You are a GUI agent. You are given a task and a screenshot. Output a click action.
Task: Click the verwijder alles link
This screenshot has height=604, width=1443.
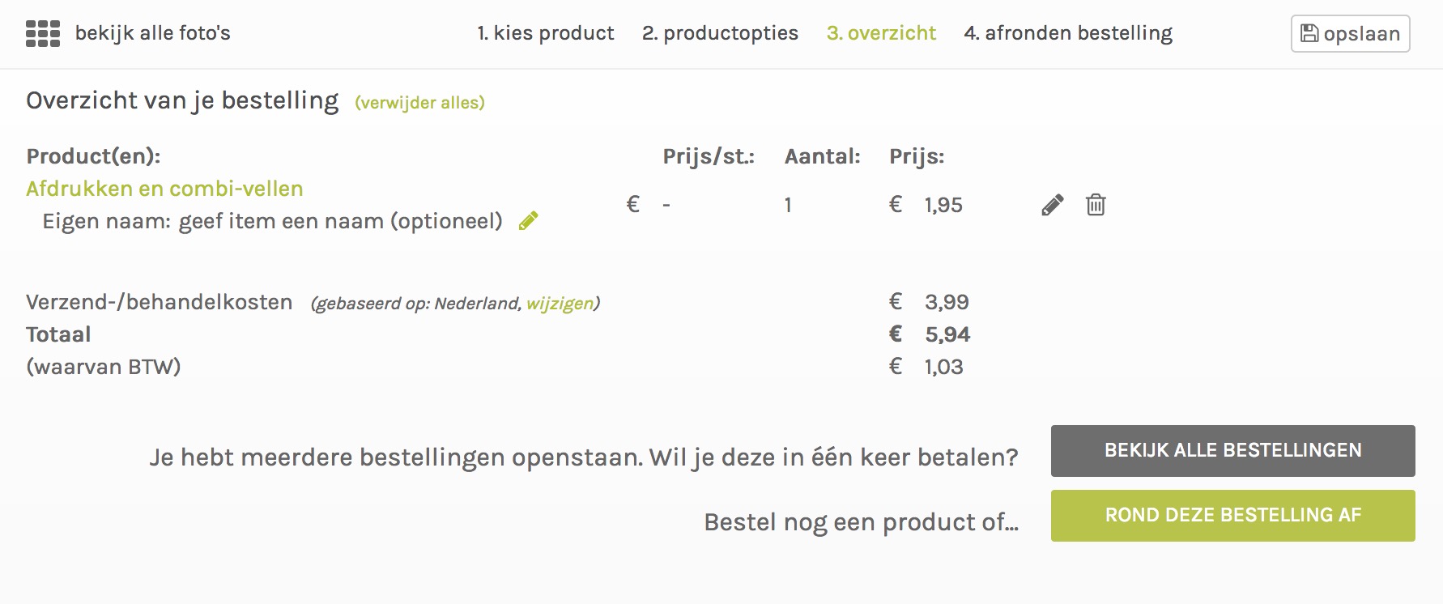[x=419, y=103]
